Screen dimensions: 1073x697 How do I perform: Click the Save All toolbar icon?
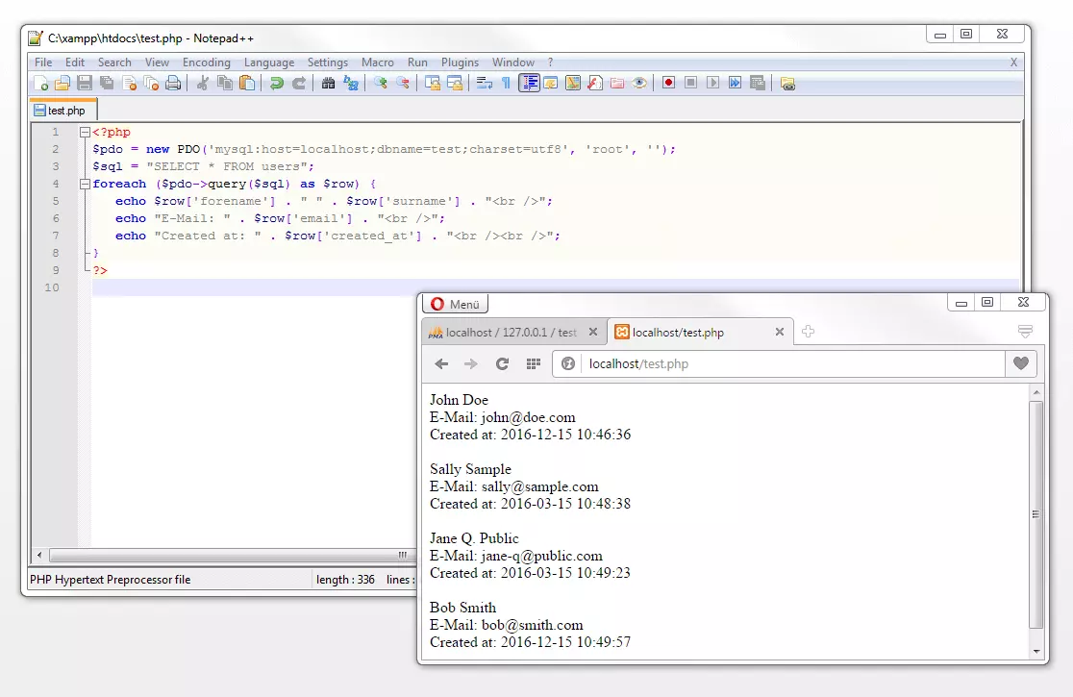(106, 83)
